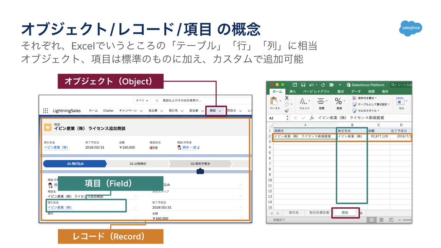Screen dimensions: 441x248
Task: Open the 鈴木 一郎 owner link
Action: click(x=189, y=147)
